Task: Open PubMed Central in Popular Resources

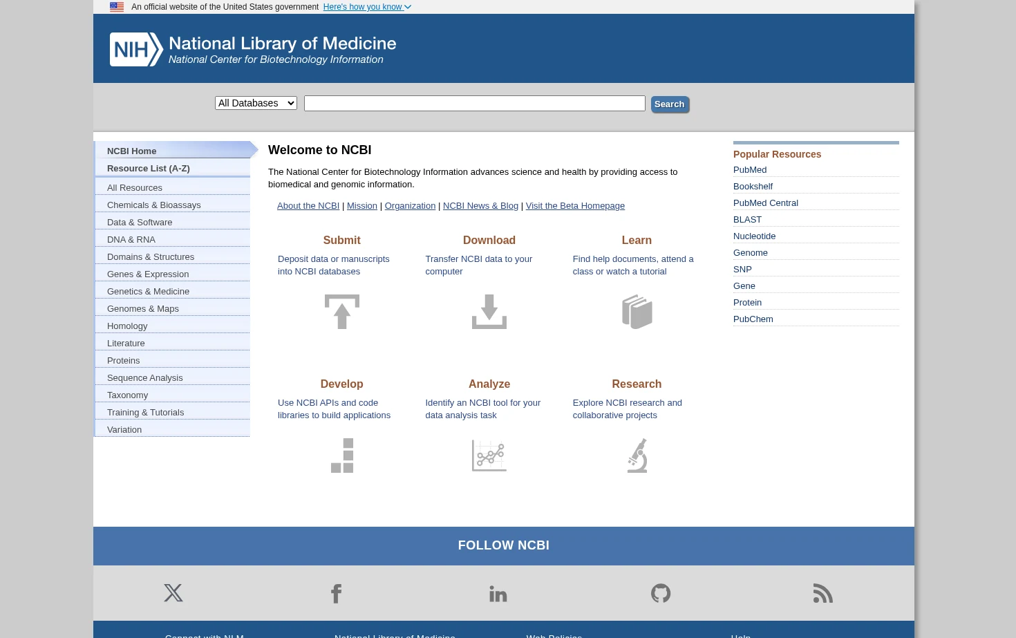Action: 766,203
